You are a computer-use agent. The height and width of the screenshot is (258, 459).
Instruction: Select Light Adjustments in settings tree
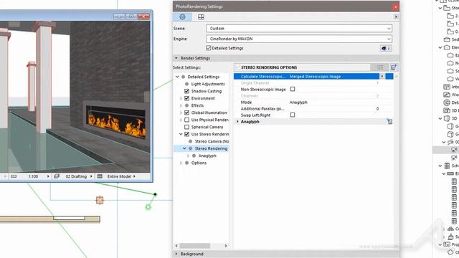point(208,84)
